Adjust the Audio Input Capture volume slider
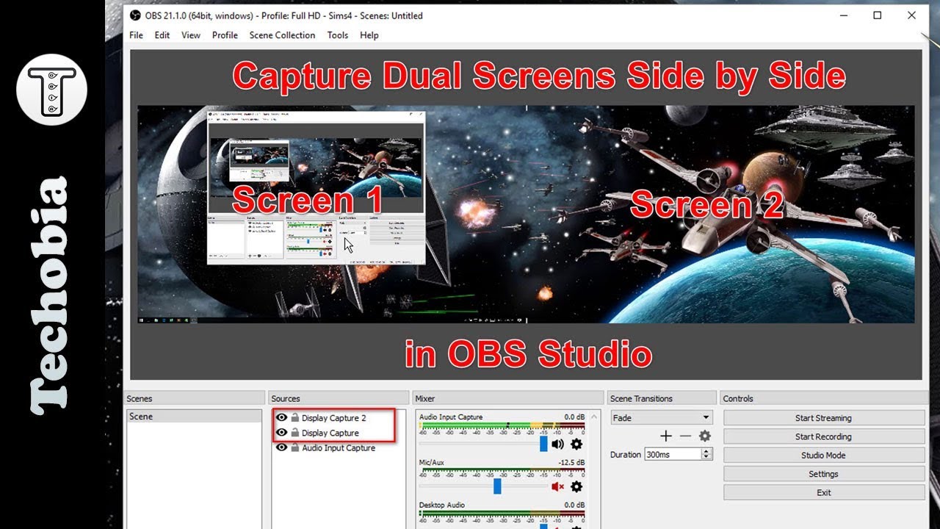The width and height of the screenshot is (940, 529). [543, 444]
